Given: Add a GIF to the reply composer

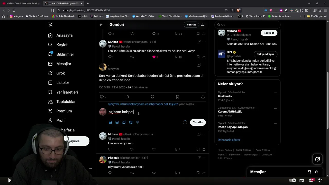Looking at the screenshot, I should (x=117, y=122).
